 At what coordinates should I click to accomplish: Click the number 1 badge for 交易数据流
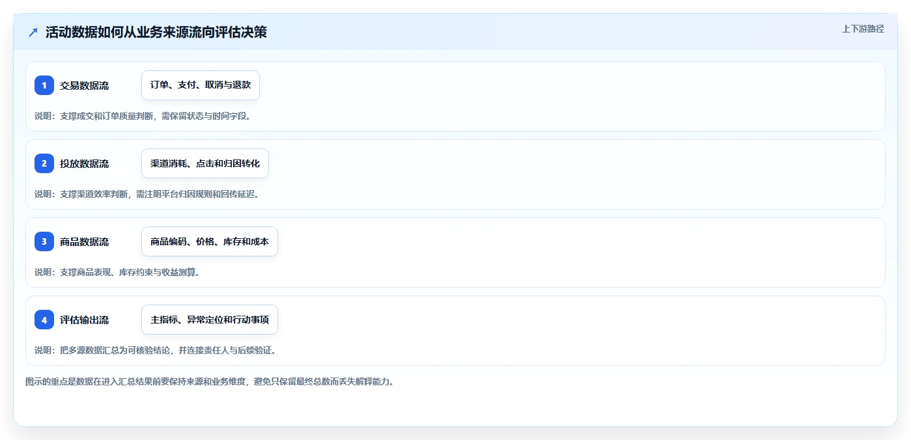[x=44, y=85]
